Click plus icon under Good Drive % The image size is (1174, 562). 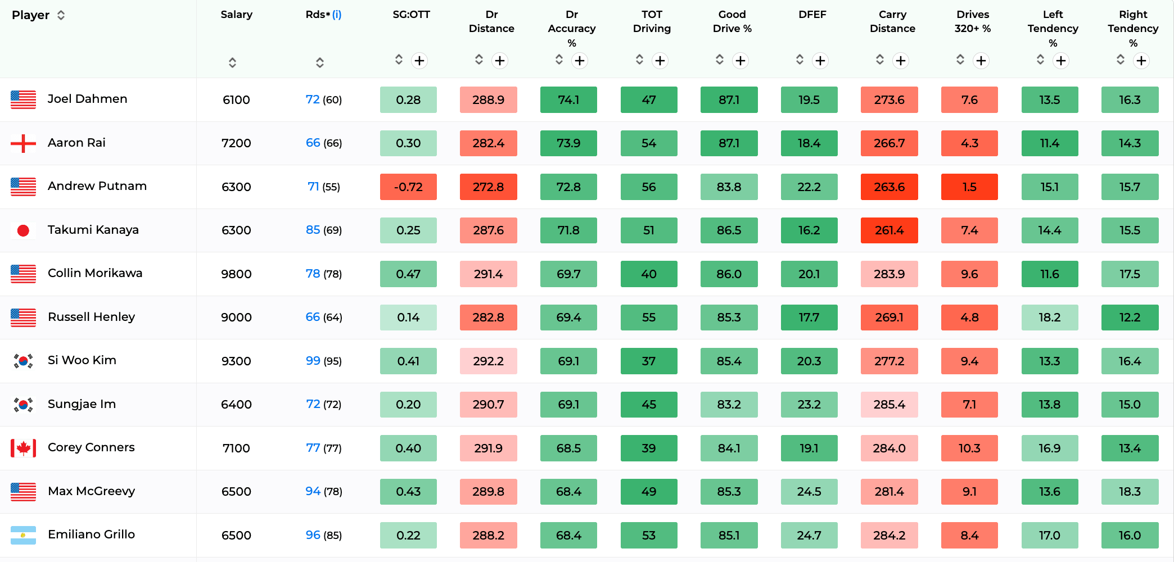(740, 61)
